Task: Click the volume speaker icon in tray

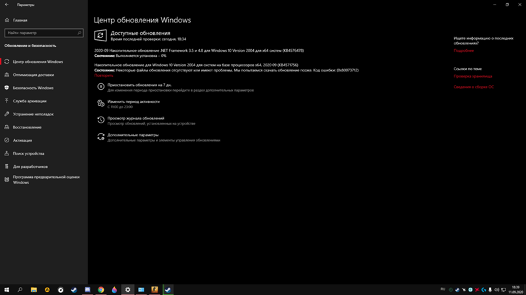Action: (496, 290)
